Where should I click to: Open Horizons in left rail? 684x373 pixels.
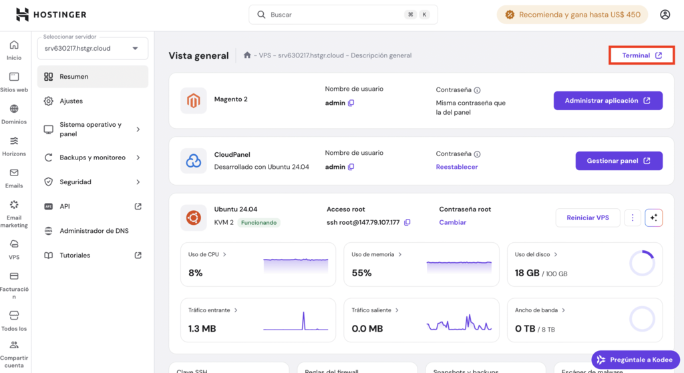(x=14, y=146)
